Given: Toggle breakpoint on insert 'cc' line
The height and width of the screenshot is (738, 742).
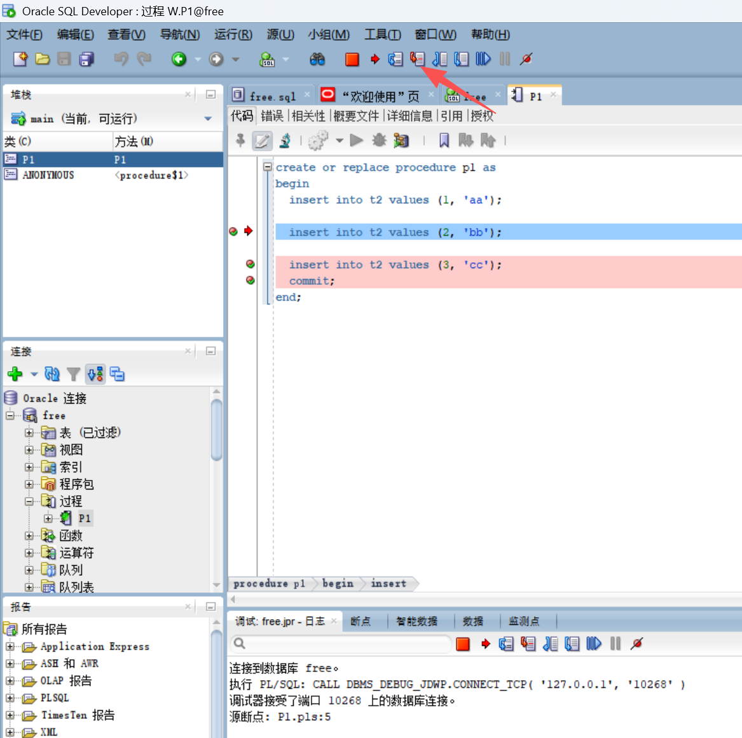Looking at the screenshot, I should click(x=251, y=264).
